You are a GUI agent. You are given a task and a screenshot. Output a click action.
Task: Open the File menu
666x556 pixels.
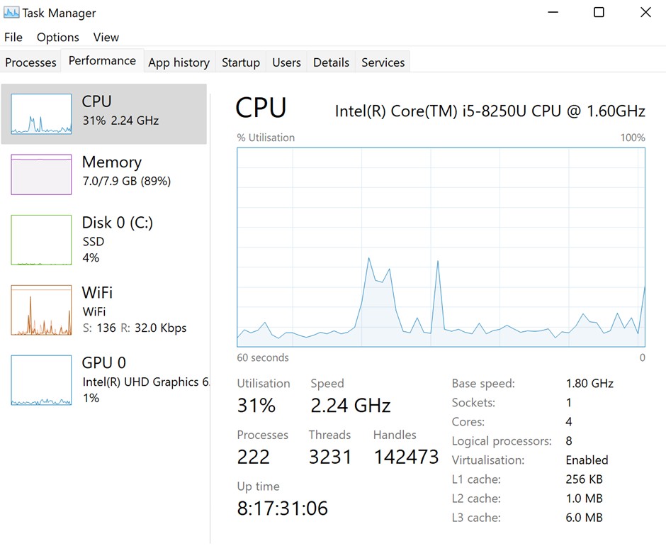tap(13, 37)
